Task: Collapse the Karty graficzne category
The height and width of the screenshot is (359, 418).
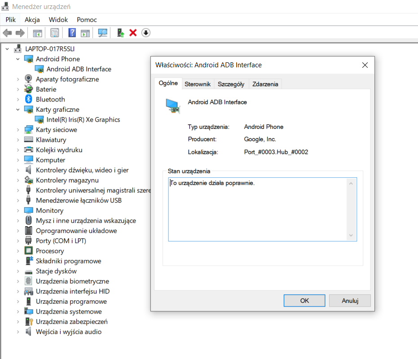Action: click(18, 109)
